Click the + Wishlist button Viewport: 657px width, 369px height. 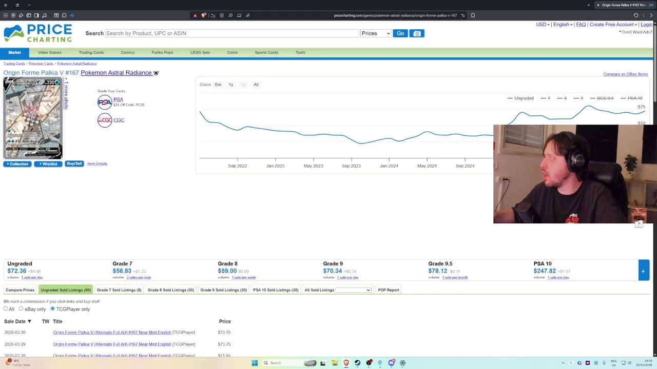click(x=48, y=164)
